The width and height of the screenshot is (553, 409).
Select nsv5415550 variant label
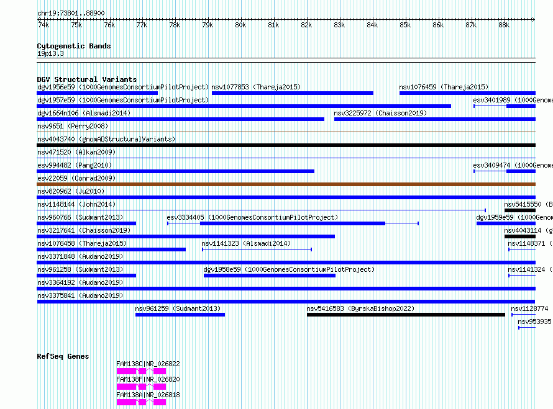[528, 204]
